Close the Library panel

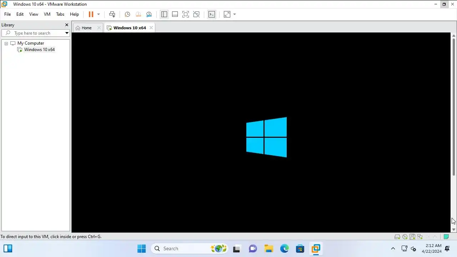point(66,25)
